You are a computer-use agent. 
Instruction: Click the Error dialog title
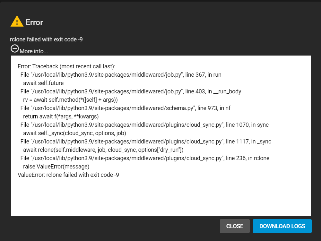point(34,22)
